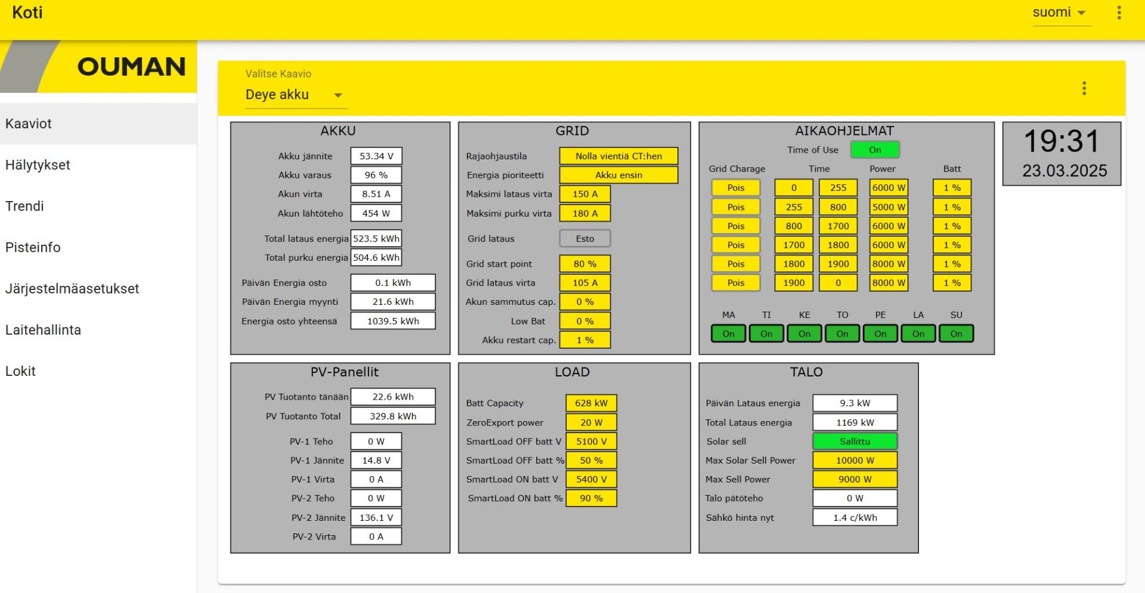Click the first Grid Charge Pois button
Viewport: 1145px width, 593px height.
735,188
